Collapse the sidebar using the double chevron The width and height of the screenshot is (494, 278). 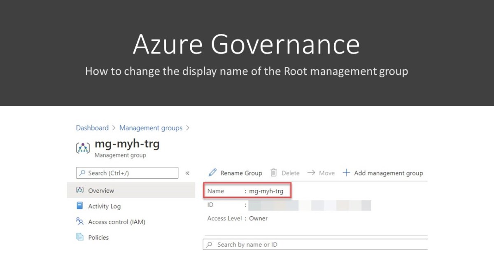coord(187,173)
